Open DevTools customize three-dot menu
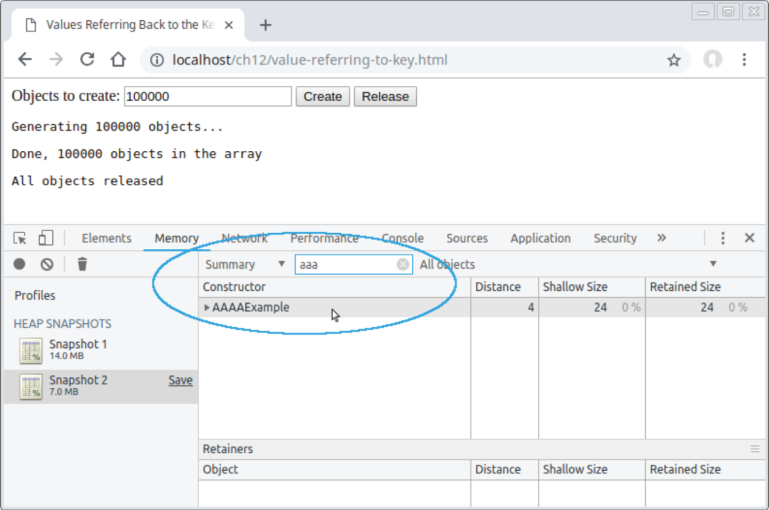Viewport: 769px width, 510px height. click(723, 238)
